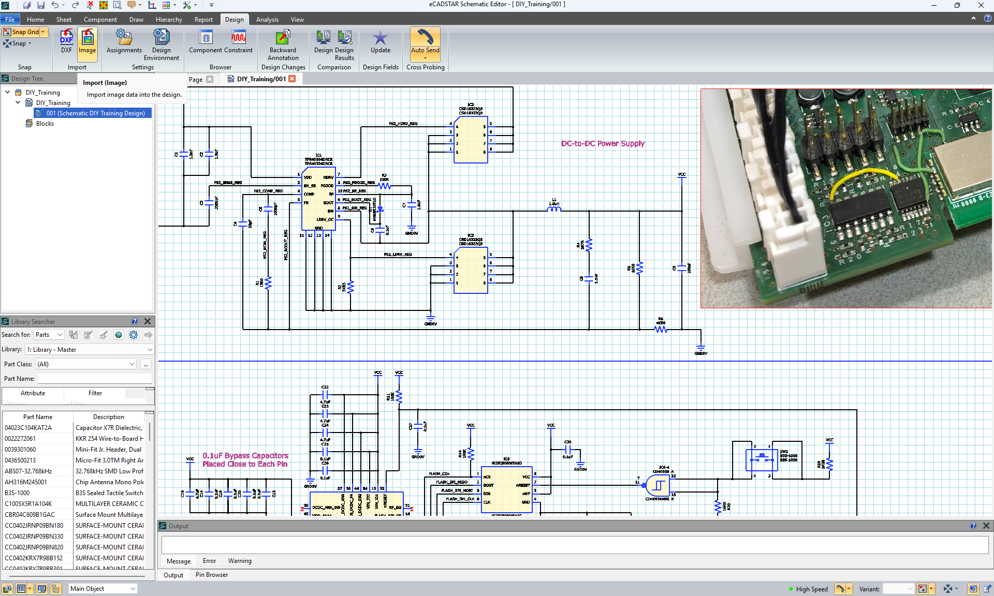This screenshot has width=994, height=596.
Task: Open the Variant dropdown
Action: point(898,589)
